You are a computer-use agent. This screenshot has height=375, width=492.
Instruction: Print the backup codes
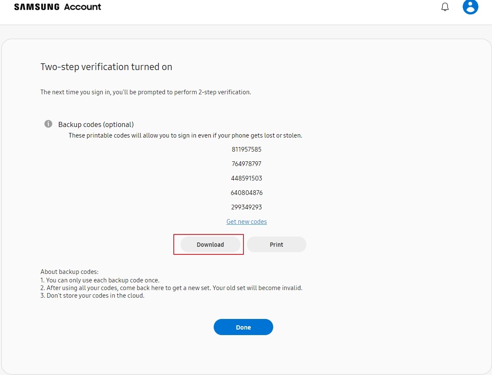pyautogui.click(x=277, y=245)
